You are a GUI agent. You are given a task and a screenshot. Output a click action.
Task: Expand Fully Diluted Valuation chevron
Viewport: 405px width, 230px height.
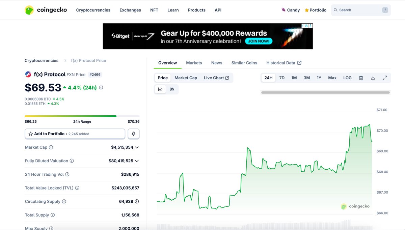[137, 161]
